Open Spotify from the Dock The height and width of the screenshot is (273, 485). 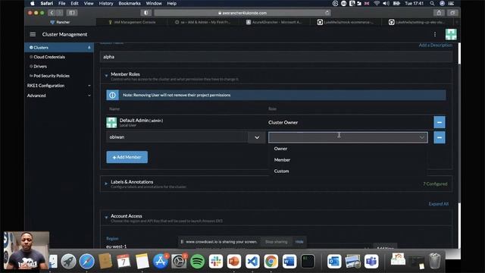(x=197, y=262)
